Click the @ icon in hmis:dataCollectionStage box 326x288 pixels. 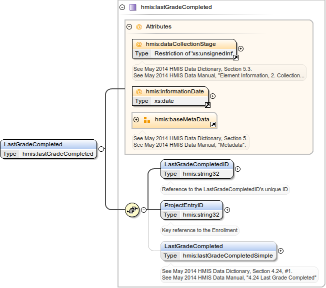tap(139, 44)
